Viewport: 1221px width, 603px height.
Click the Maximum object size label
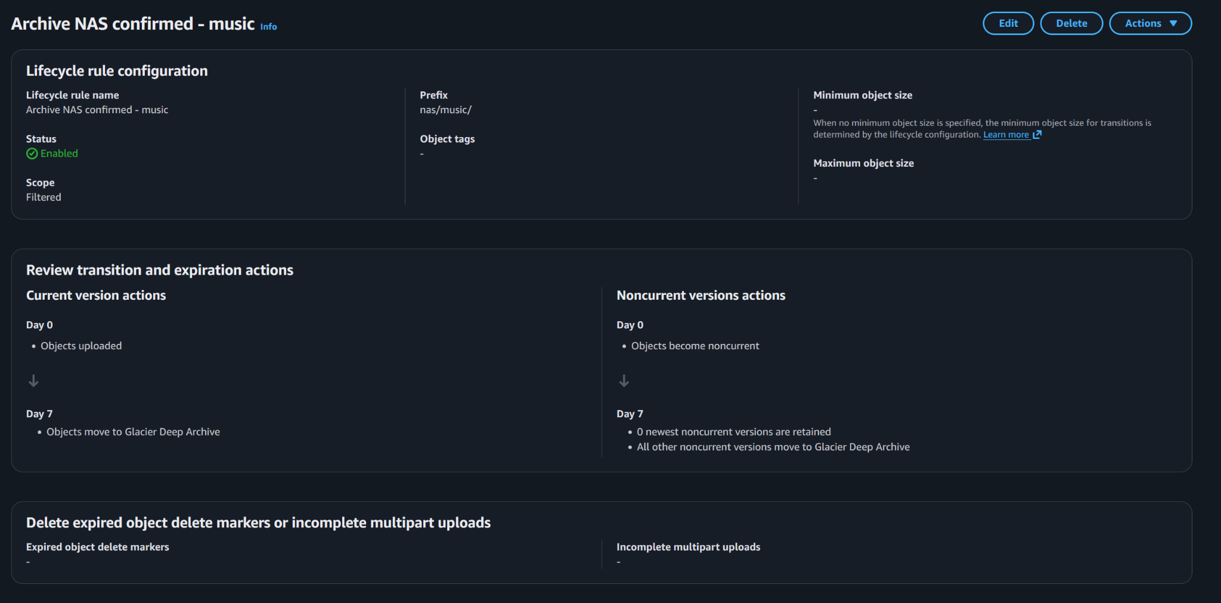pos(863,163)
